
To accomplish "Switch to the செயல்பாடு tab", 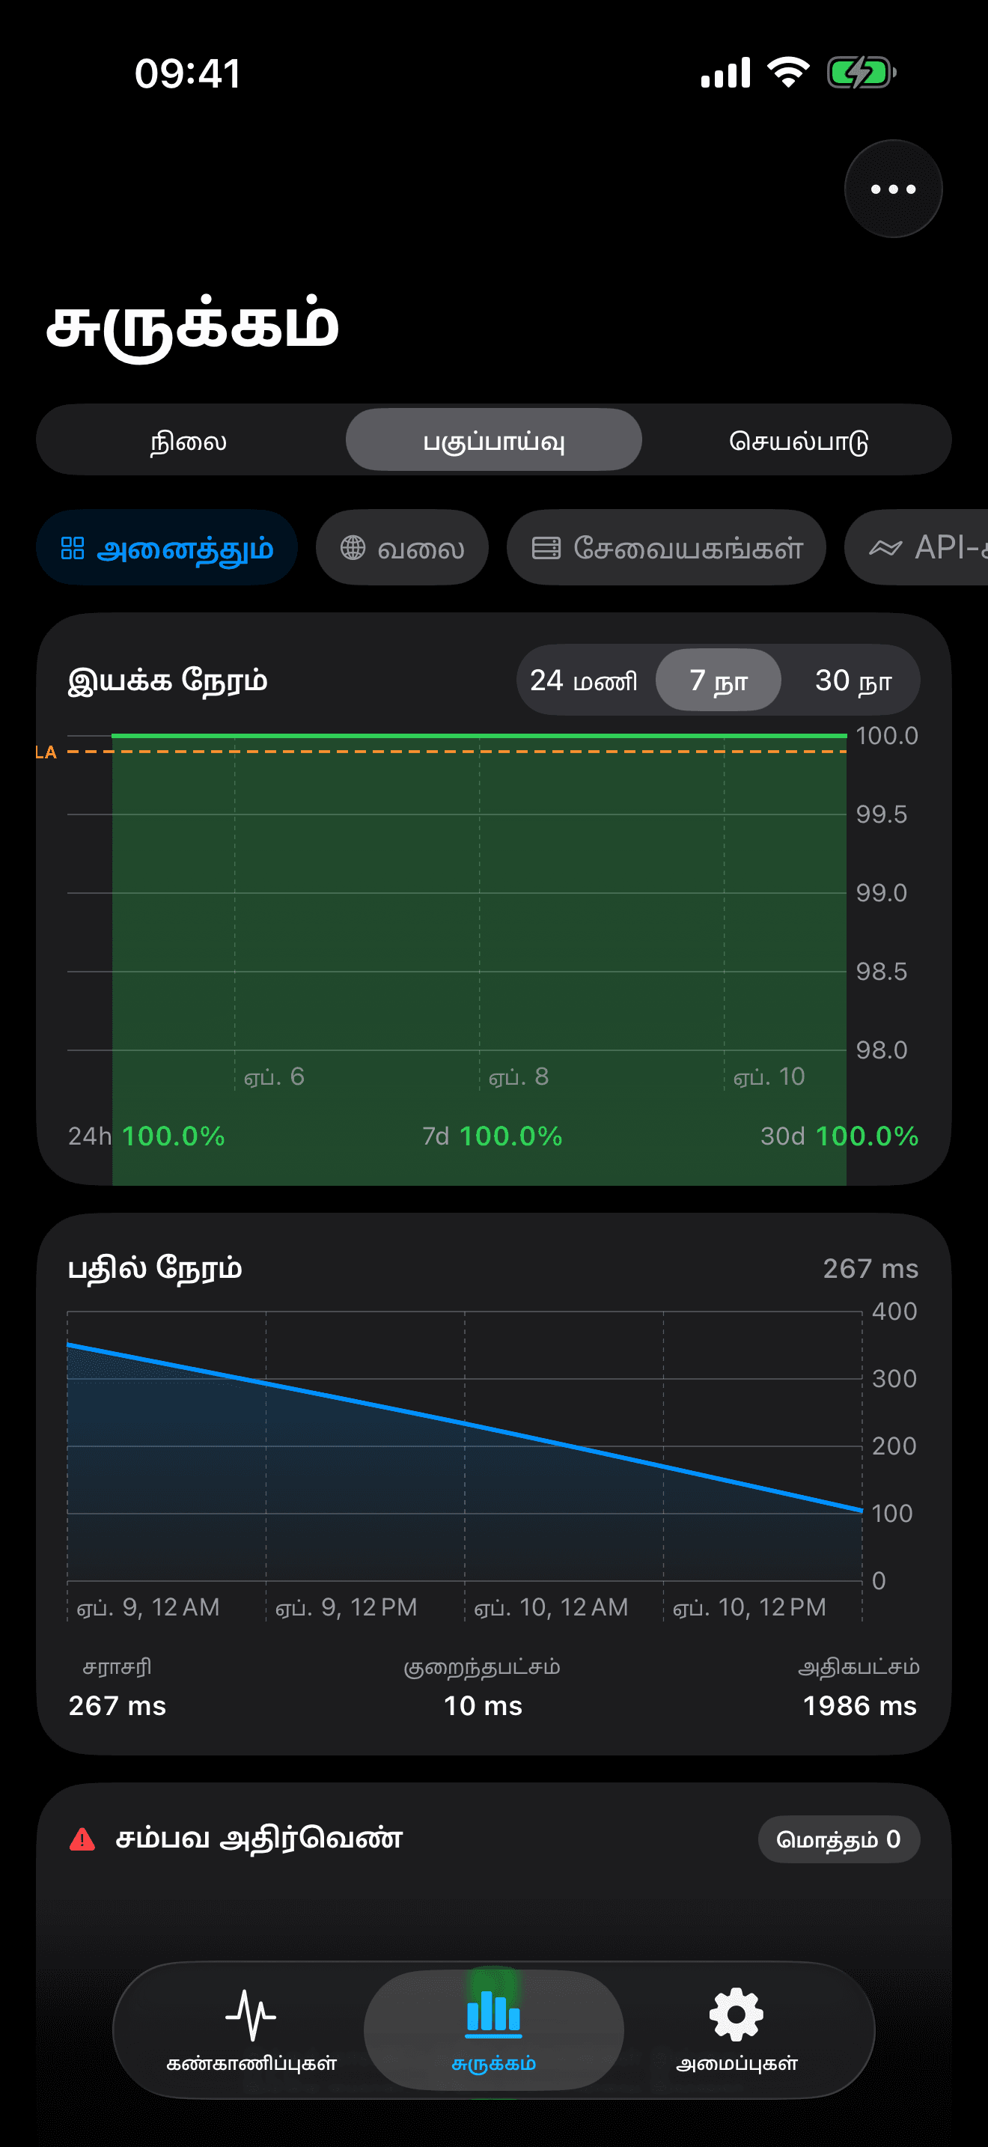I will (x=798, y=441).
